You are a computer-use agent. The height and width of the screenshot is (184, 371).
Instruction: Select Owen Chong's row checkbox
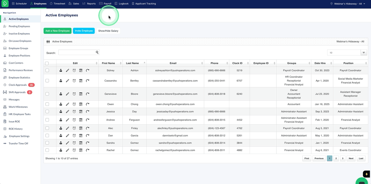click(x=47, y=104)
